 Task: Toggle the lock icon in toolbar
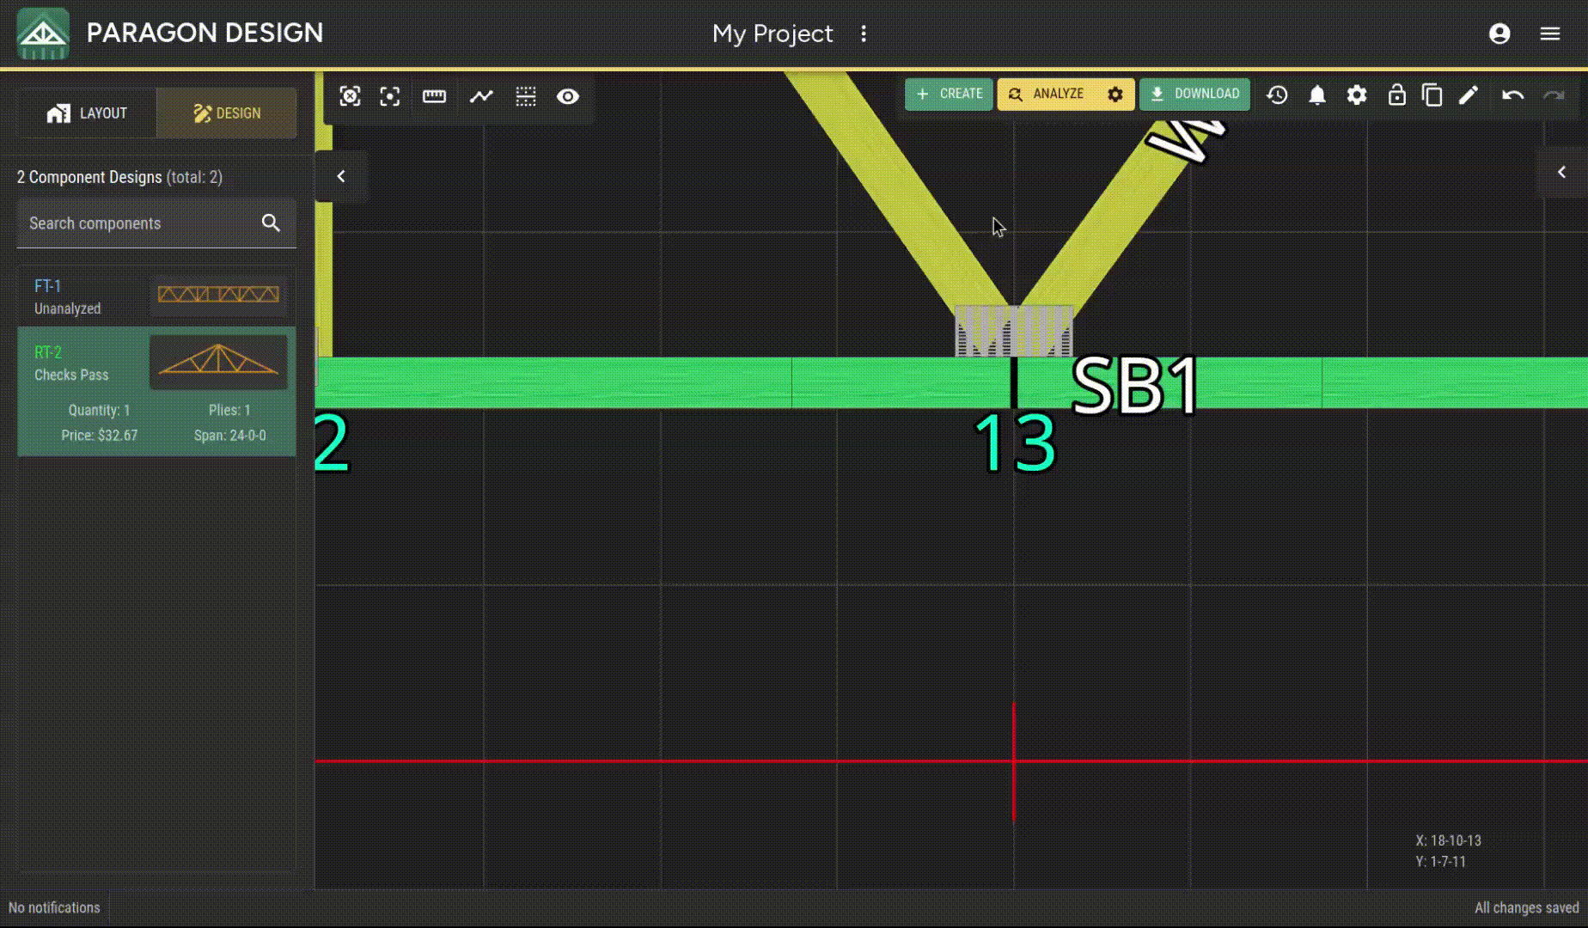(x=1396, y=95)
